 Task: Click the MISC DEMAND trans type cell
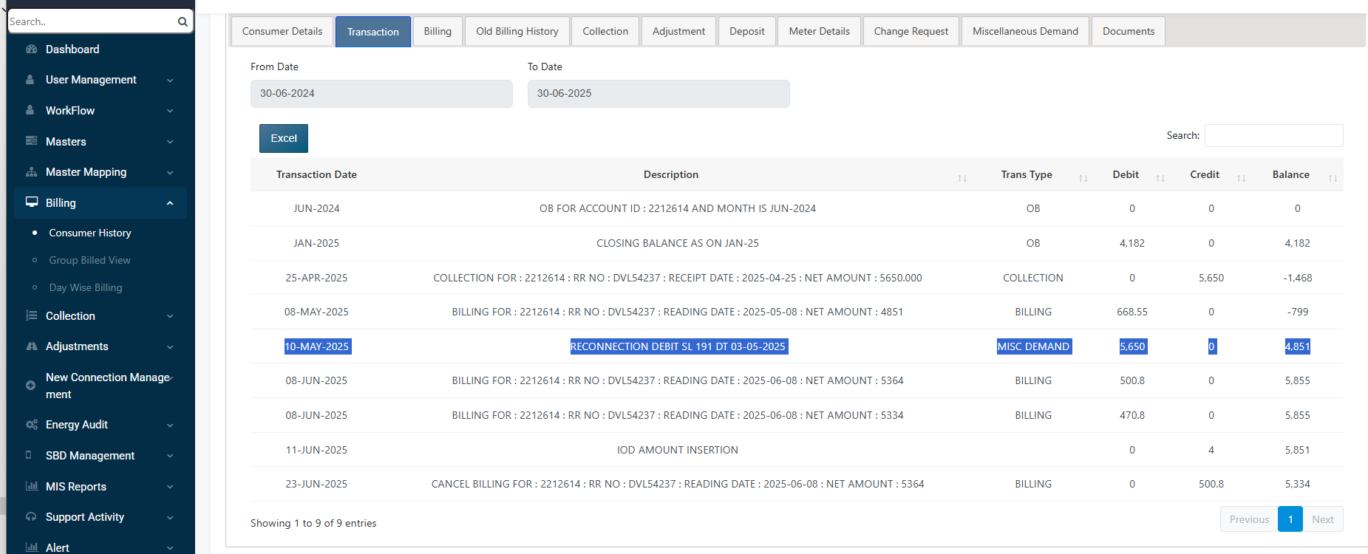1033,346
